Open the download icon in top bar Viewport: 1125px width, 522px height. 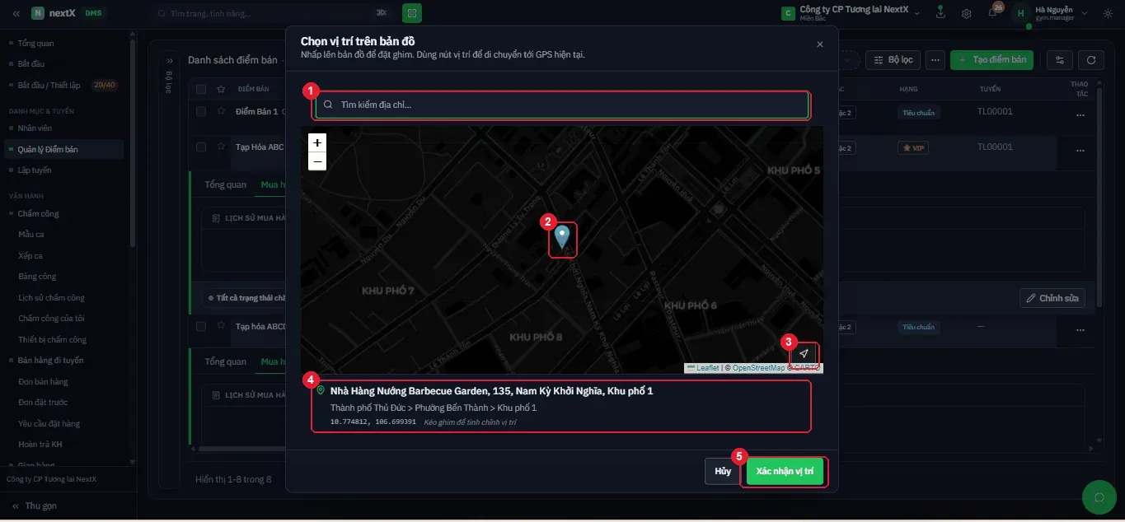click(x=940, y=13)
